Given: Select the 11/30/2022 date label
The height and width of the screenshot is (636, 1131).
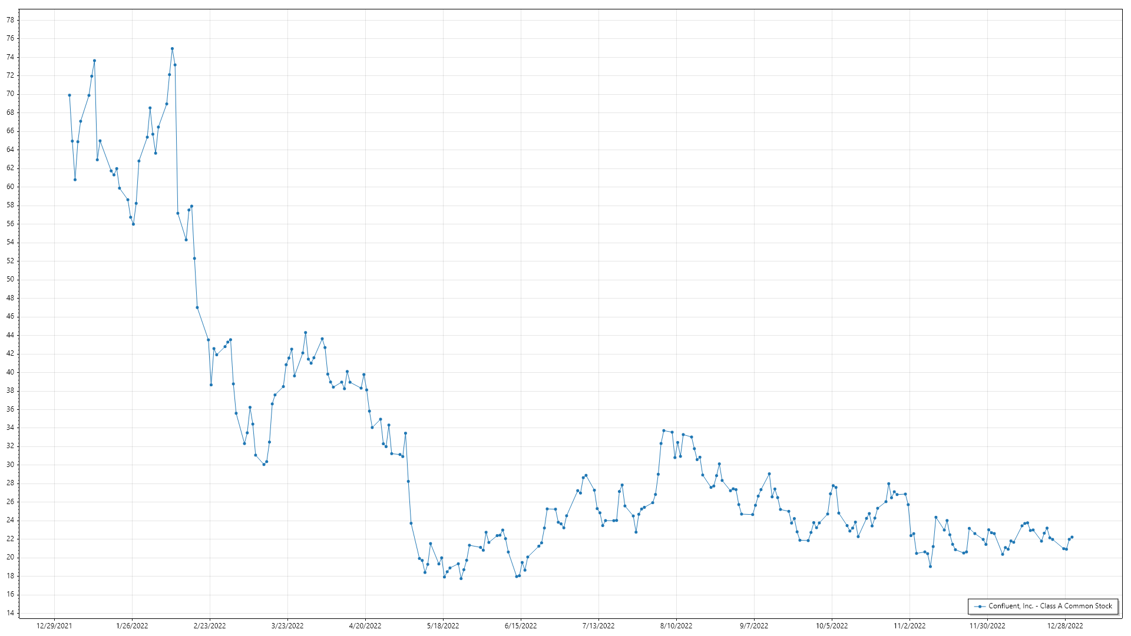Looking at the screenshot, I should [987, 626].
